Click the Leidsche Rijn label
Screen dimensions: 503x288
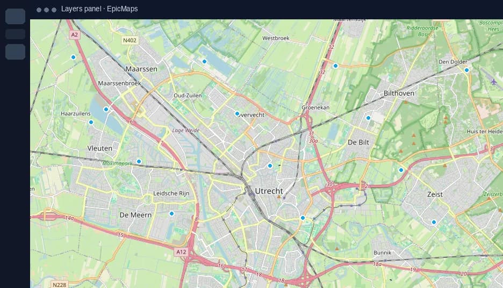(171, 193)
